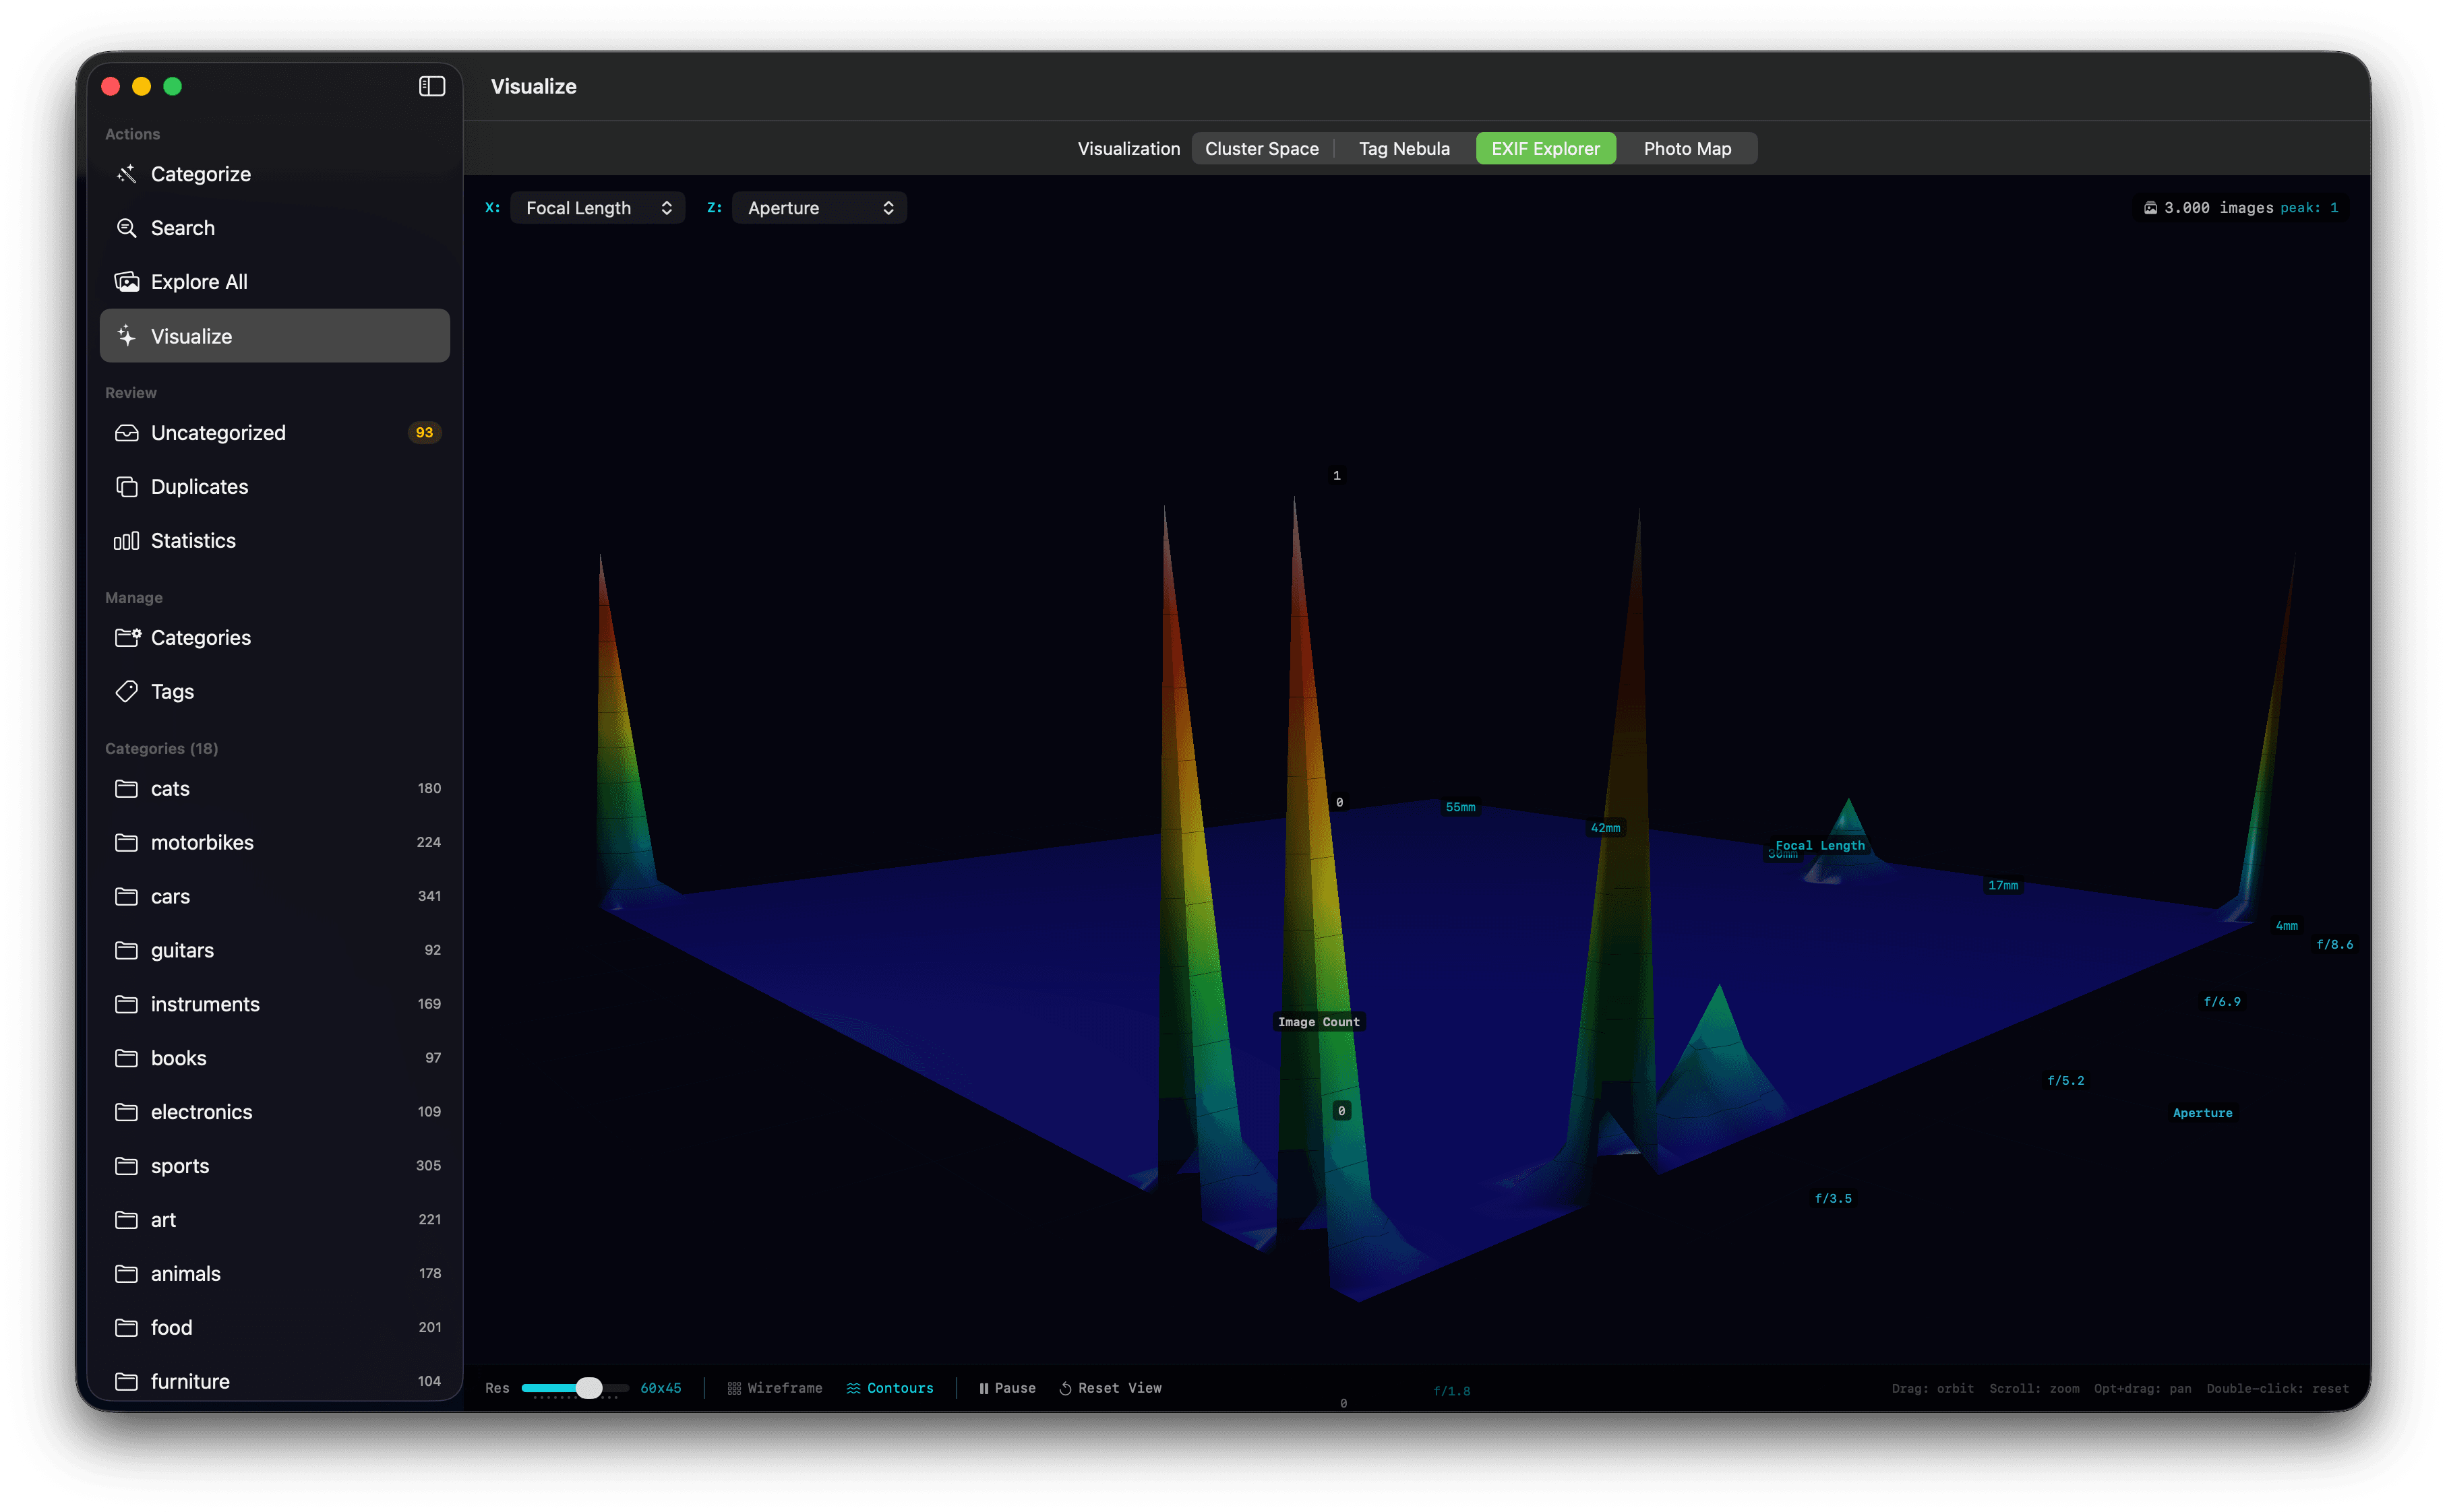Click the books folder icon
This screenshot has width=2447, height=1512.
(x=126, y=1058)
